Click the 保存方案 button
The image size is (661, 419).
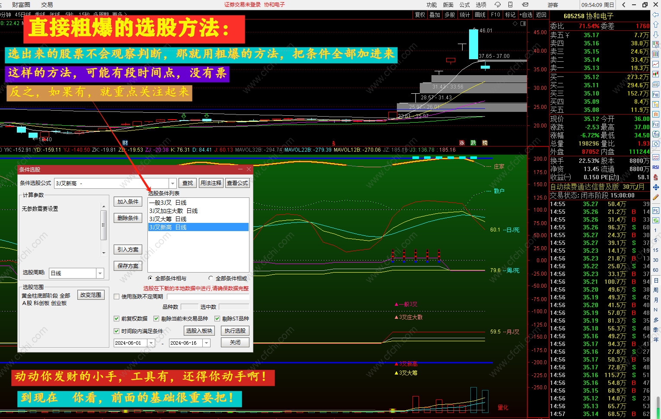(x=128, y=266)
